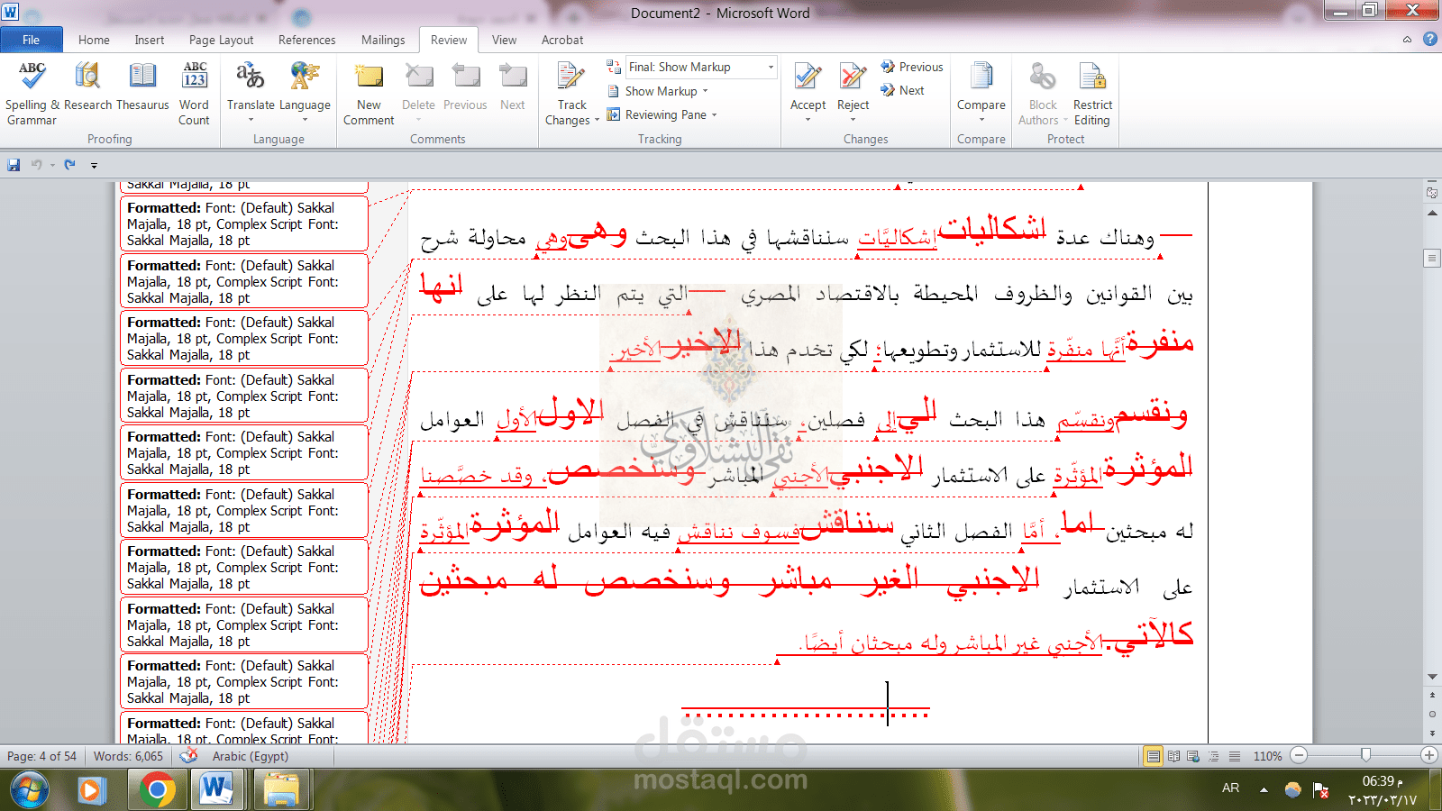Go to Next change in Changes group
This screenshot has height=811, width=1442.
click(902, 90)
